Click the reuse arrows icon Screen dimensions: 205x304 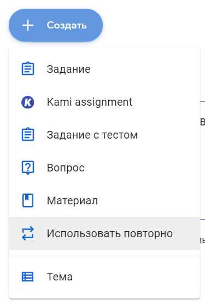coord(28,233)
